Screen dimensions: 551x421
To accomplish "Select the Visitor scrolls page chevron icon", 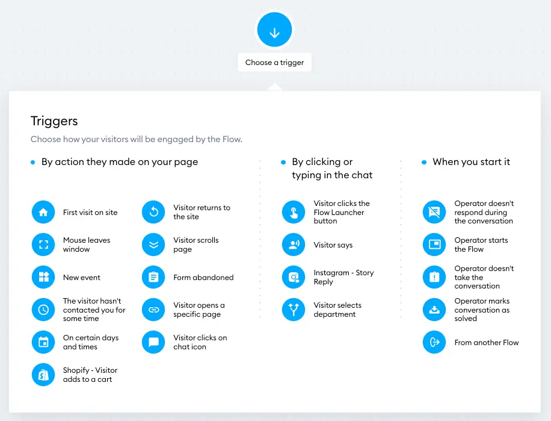I will click(153, 245).
